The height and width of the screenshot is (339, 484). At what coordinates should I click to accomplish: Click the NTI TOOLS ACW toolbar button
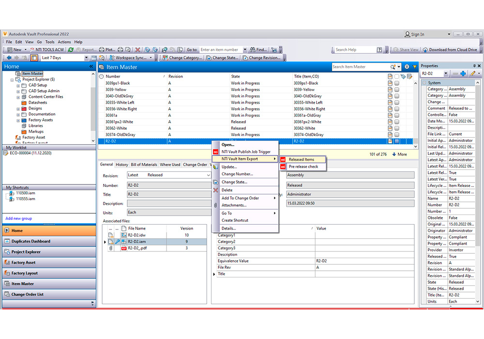tap(47, 50)
